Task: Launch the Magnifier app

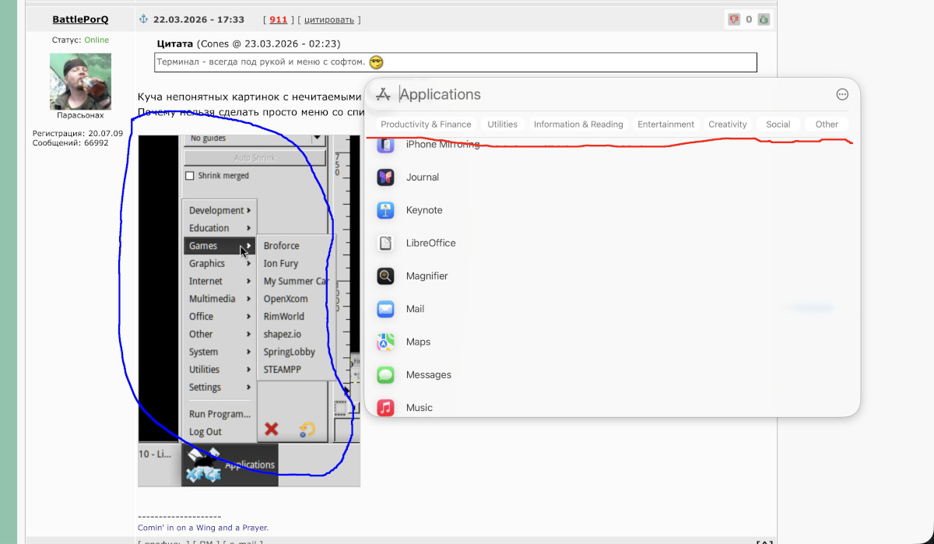Action: (x=385, y=276)
